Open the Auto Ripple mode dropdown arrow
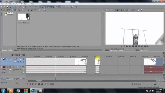 tap(51, 7)
